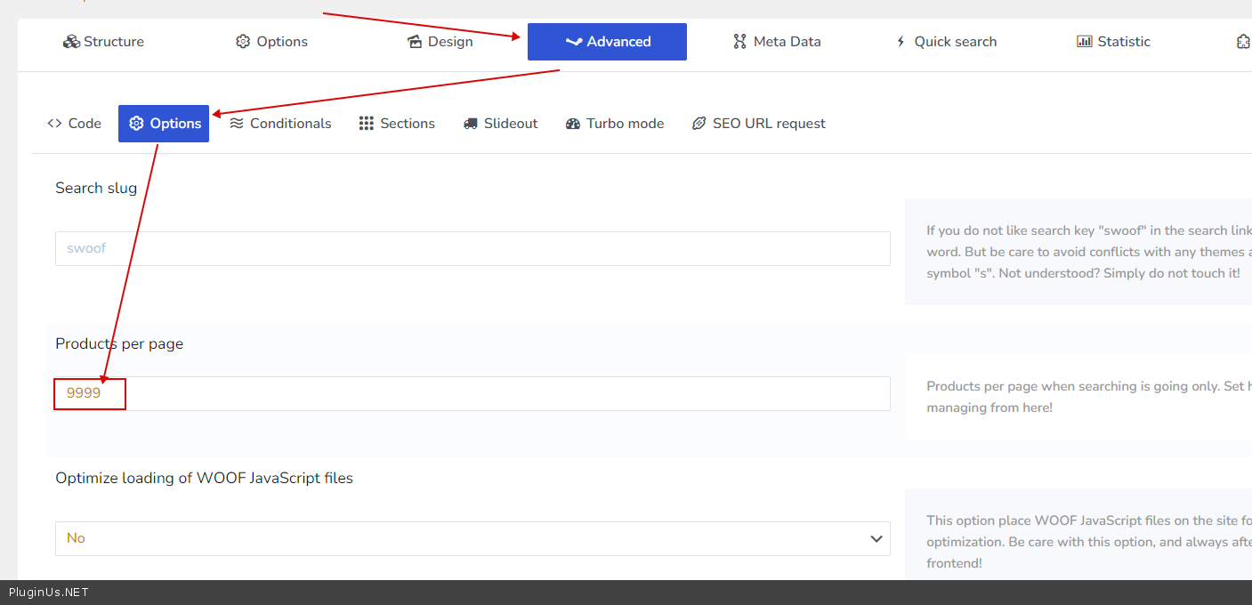Click the Quick search lightning icon
The image size is (1252, 605).
pyautogui.click(x=901, y=42)
